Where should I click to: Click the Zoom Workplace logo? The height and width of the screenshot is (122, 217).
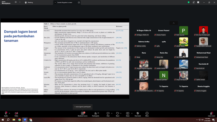pos(6,2)
